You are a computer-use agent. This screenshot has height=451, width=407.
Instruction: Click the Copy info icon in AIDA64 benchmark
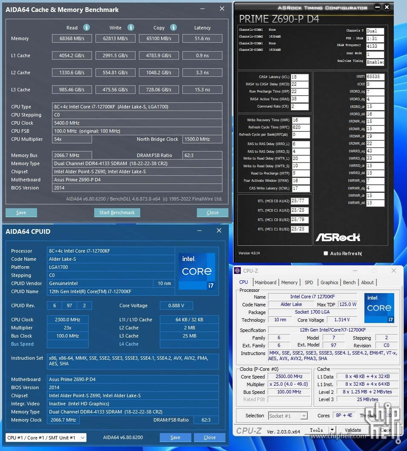coord(173,27)
